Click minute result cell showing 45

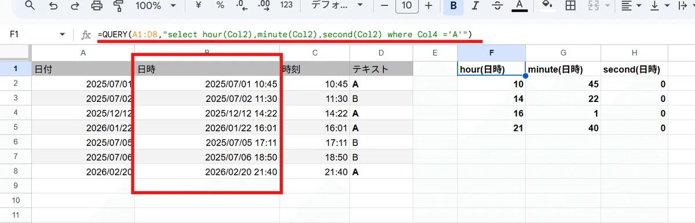click(x=563, y=84)
